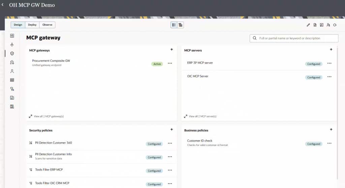Viewport: 345px width, 188px height.
Task: Open the PII Detection Customer 360 policy
Action: [54, 143]
